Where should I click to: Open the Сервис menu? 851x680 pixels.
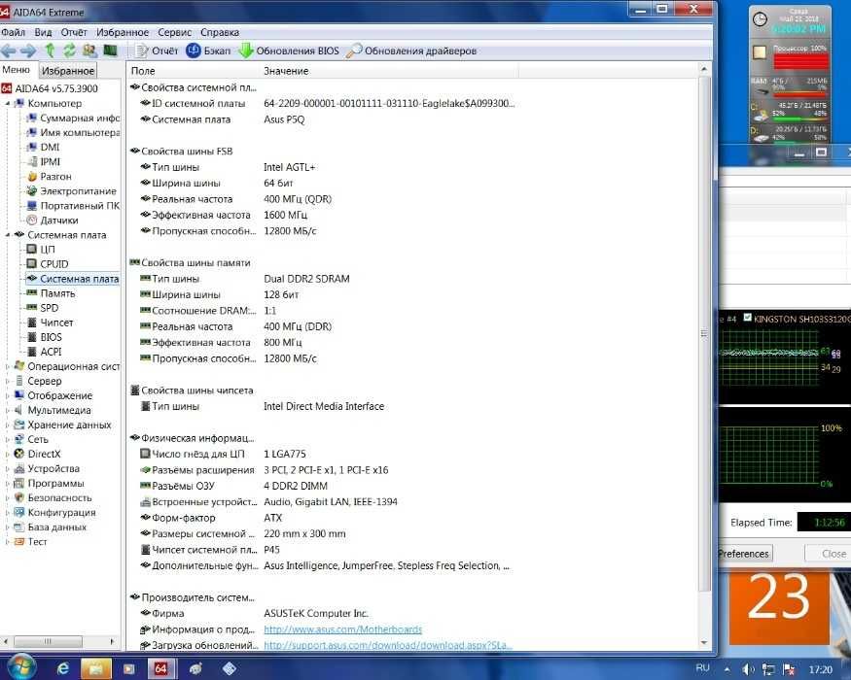tap(174, 32)
